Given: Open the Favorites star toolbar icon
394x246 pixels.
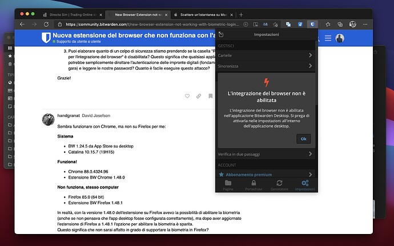Looking at the screenshot, I should (328, 25).
